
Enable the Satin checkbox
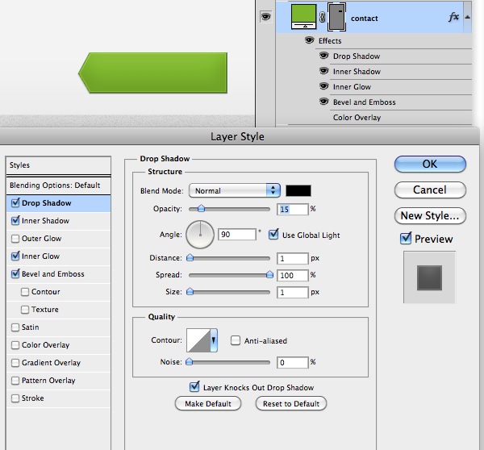pyautogui.click(x=15, y=327)
